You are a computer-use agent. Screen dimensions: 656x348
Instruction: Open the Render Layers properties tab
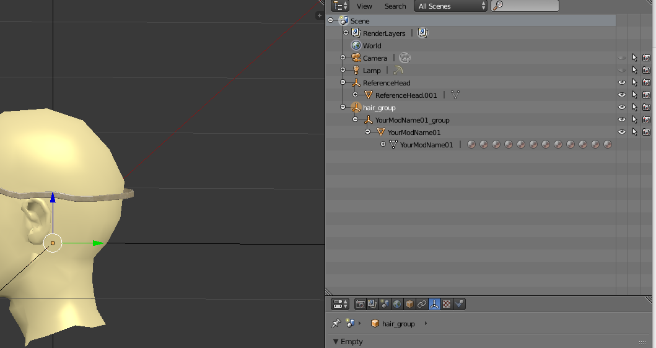coord(372,304)
